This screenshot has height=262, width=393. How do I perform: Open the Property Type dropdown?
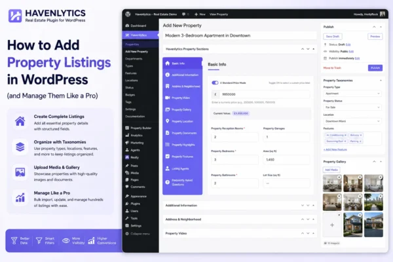point(352,94)
